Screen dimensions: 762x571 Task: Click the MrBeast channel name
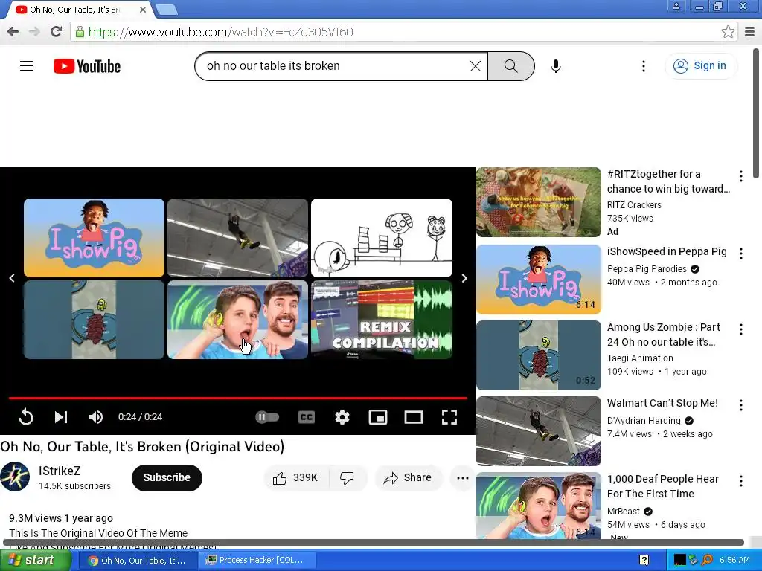coord(624,512)
